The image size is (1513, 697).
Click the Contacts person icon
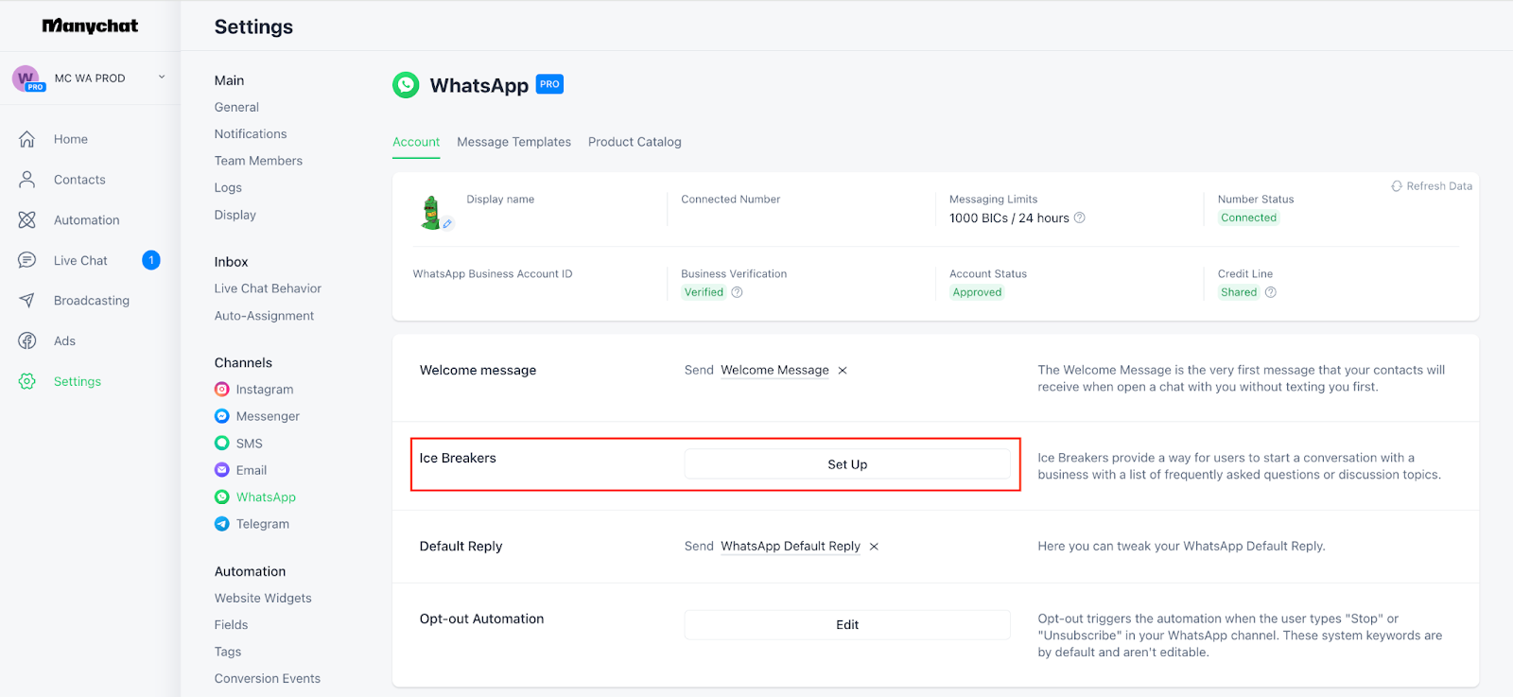[26, 180]
